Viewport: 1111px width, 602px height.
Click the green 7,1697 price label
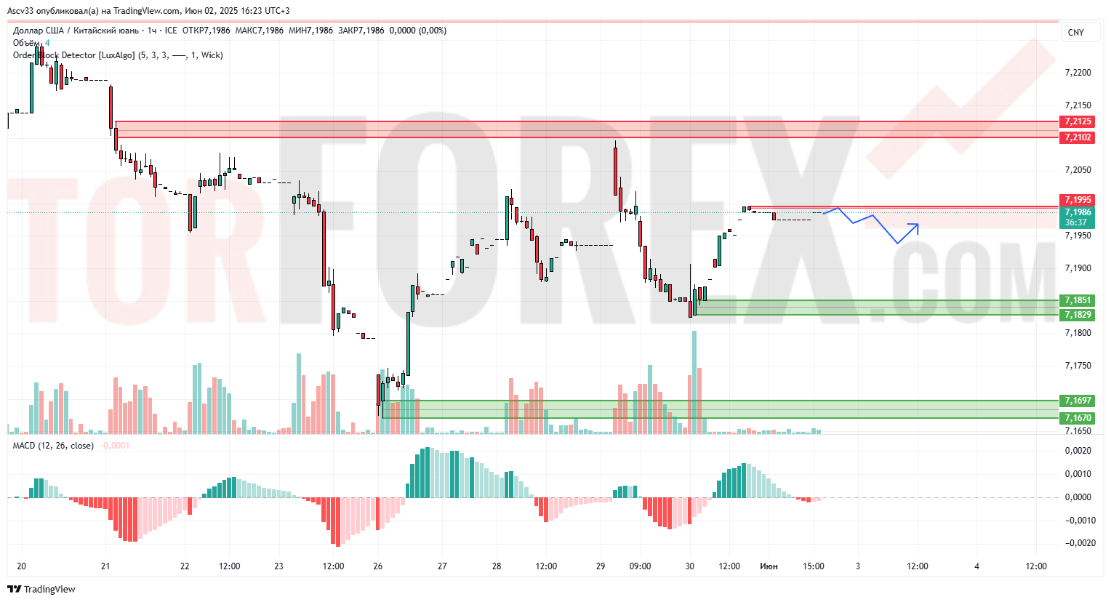1078,401
